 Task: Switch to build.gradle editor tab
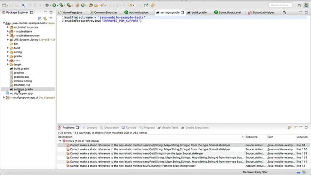pos(197,12)
